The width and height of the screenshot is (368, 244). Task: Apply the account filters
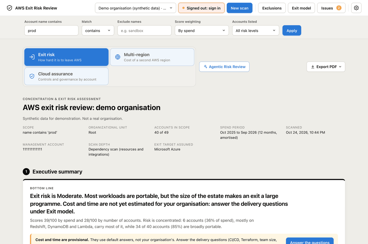pyautogui.click(x=292, y=31)
